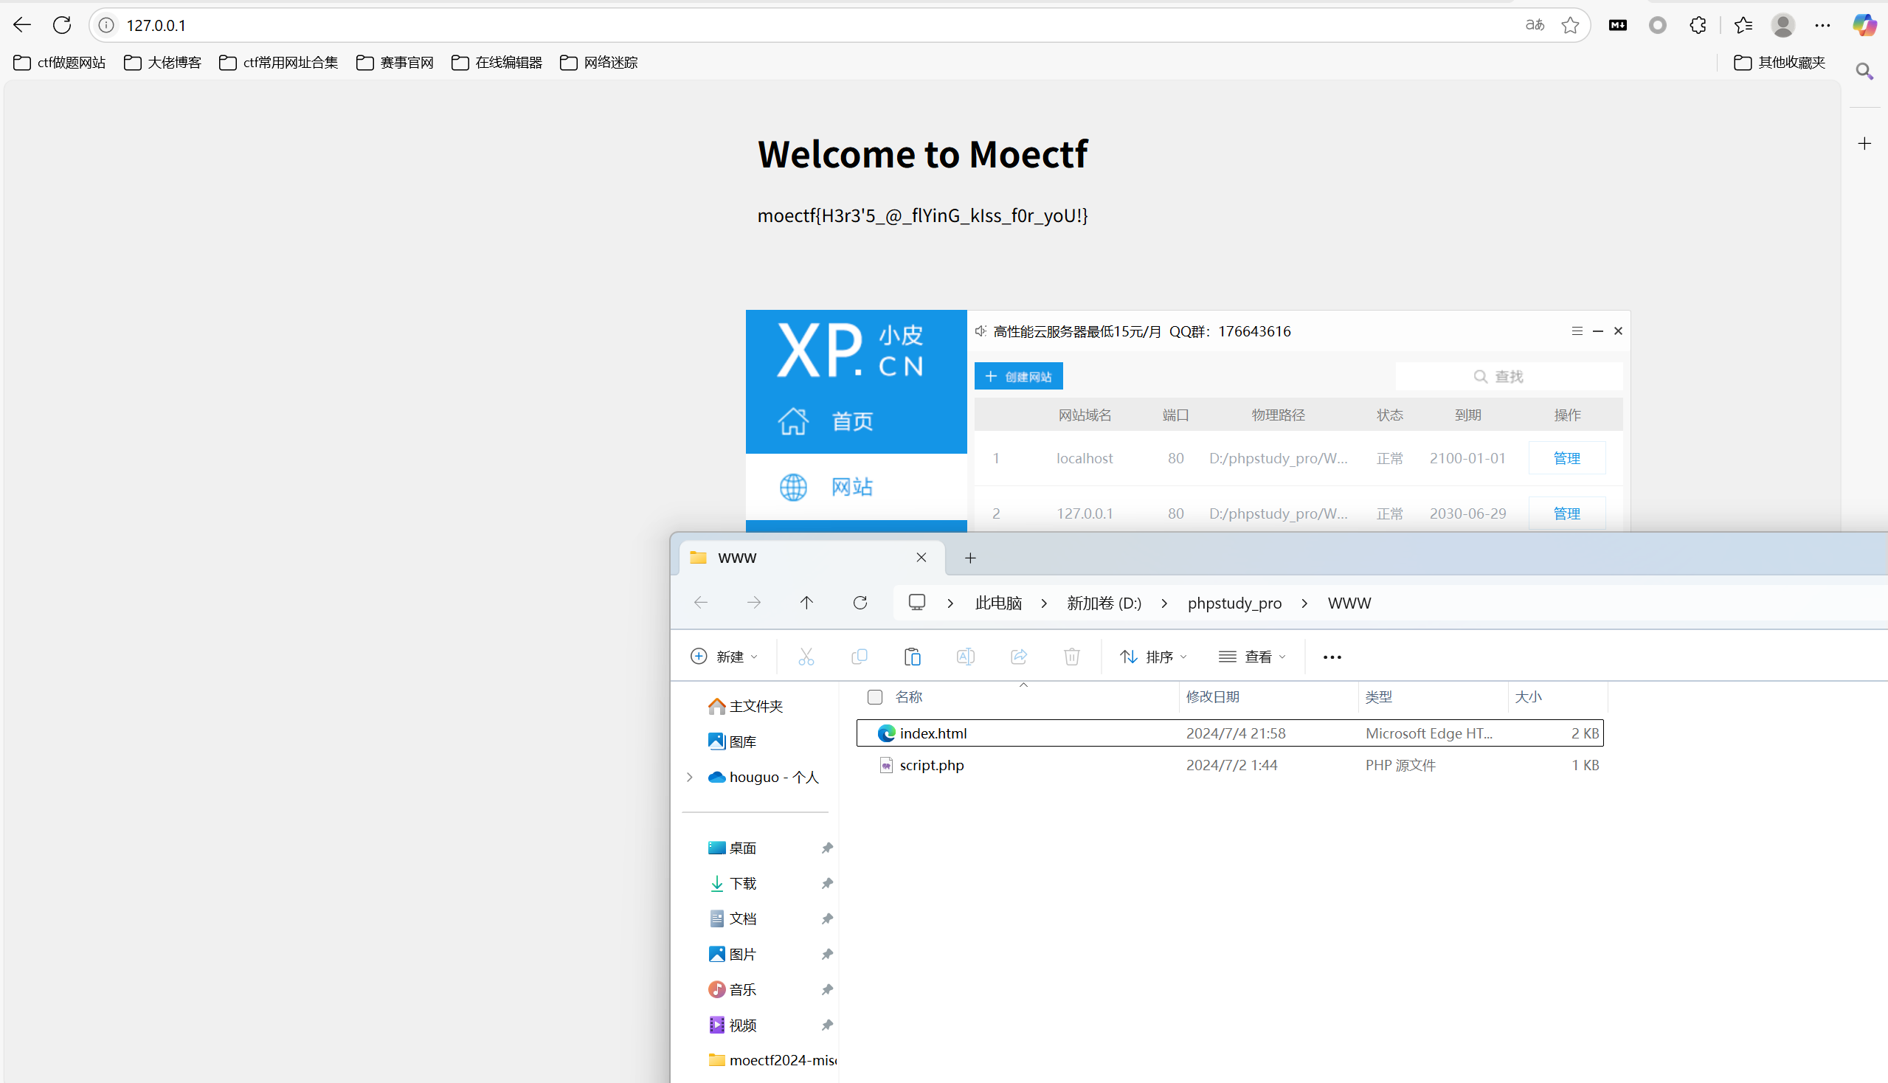Click the Cut scissors icon
Screen dimensions: 1888x1083
pos(806,657)
